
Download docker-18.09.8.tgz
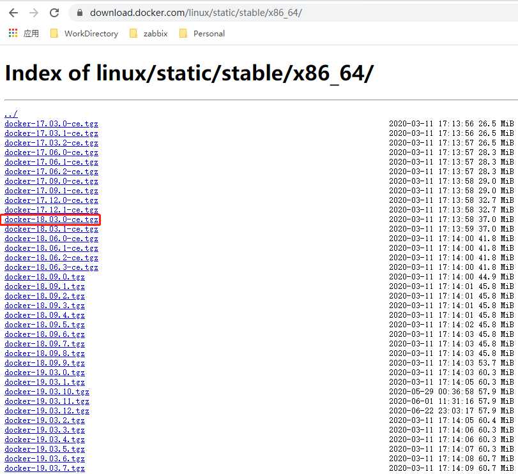pos(45,353)
